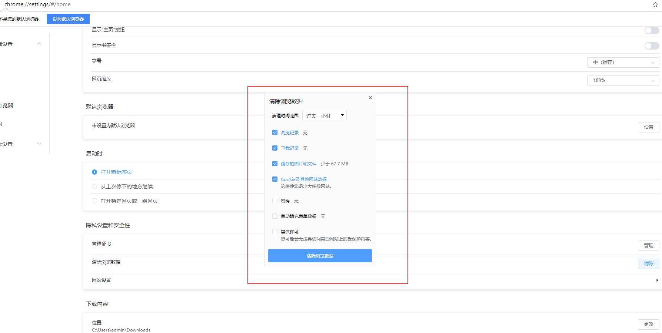Open the font size dropdown
Viewport: 662px width, 333px height.
[623, 63]
